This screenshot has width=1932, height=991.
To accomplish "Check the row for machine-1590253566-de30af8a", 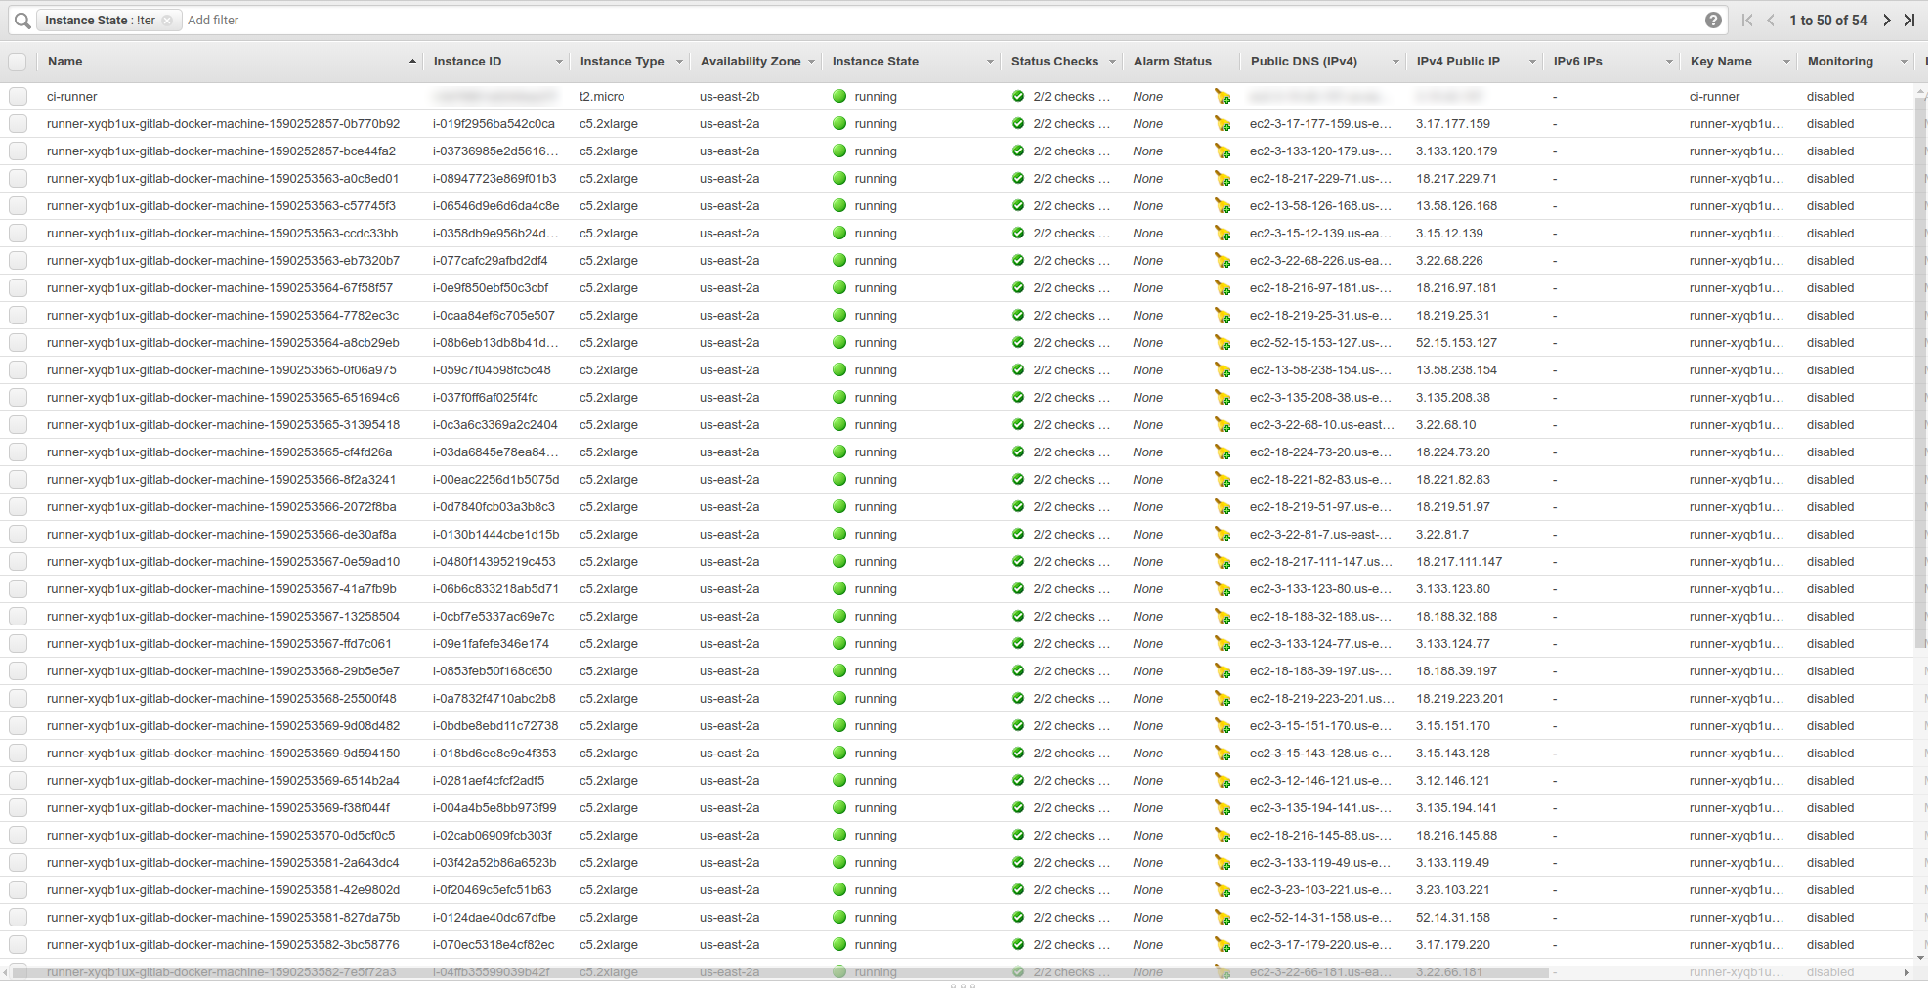I will tap(18, 535).
